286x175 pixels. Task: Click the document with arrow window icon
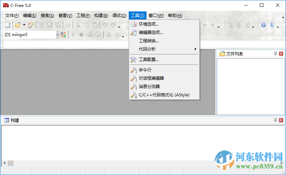(x=238, y=25)
